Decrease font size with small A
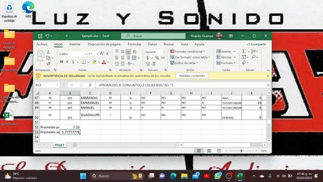This screenshot has width=323, height=182. (x=107, y=54)
